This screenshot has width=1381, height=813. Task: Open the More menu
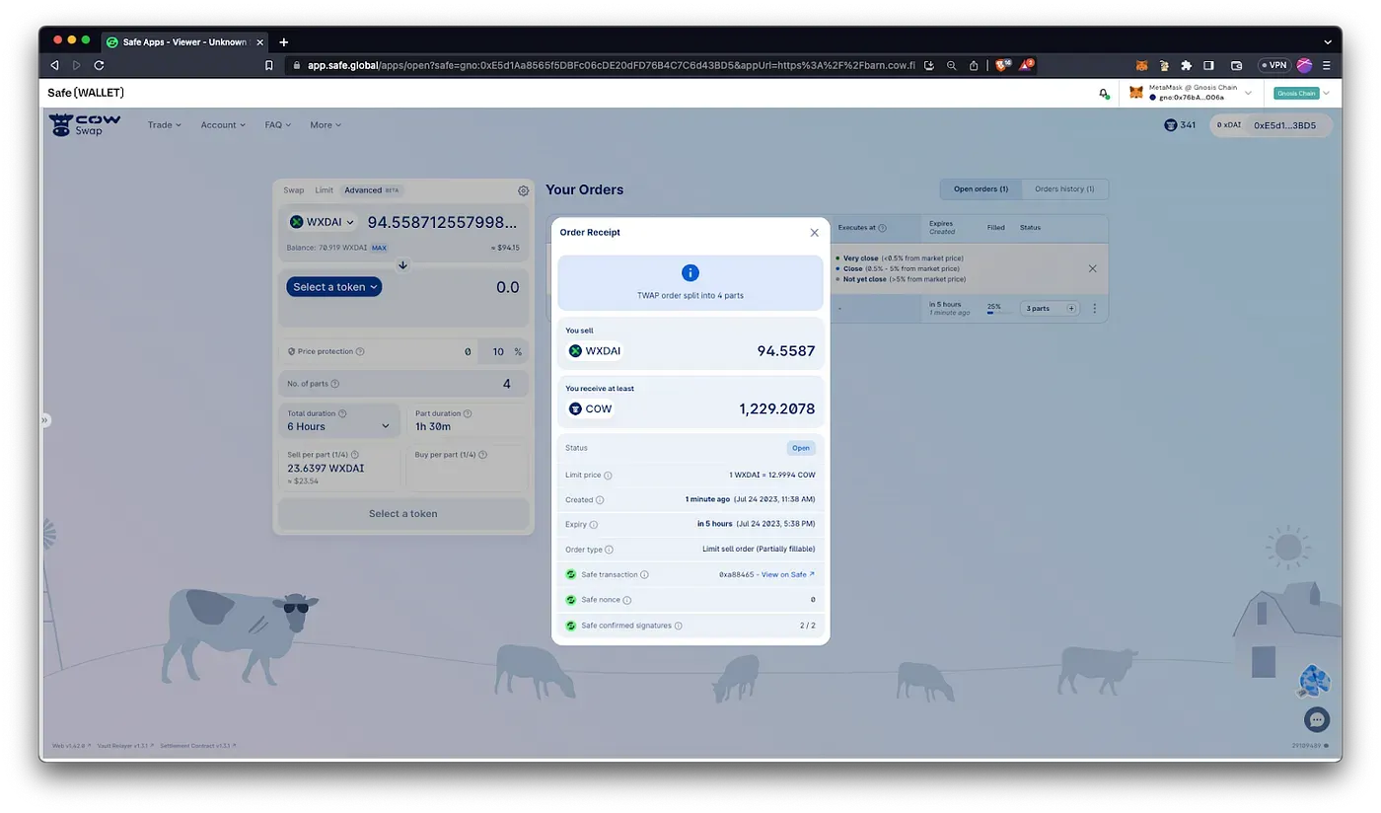[326, 125]
